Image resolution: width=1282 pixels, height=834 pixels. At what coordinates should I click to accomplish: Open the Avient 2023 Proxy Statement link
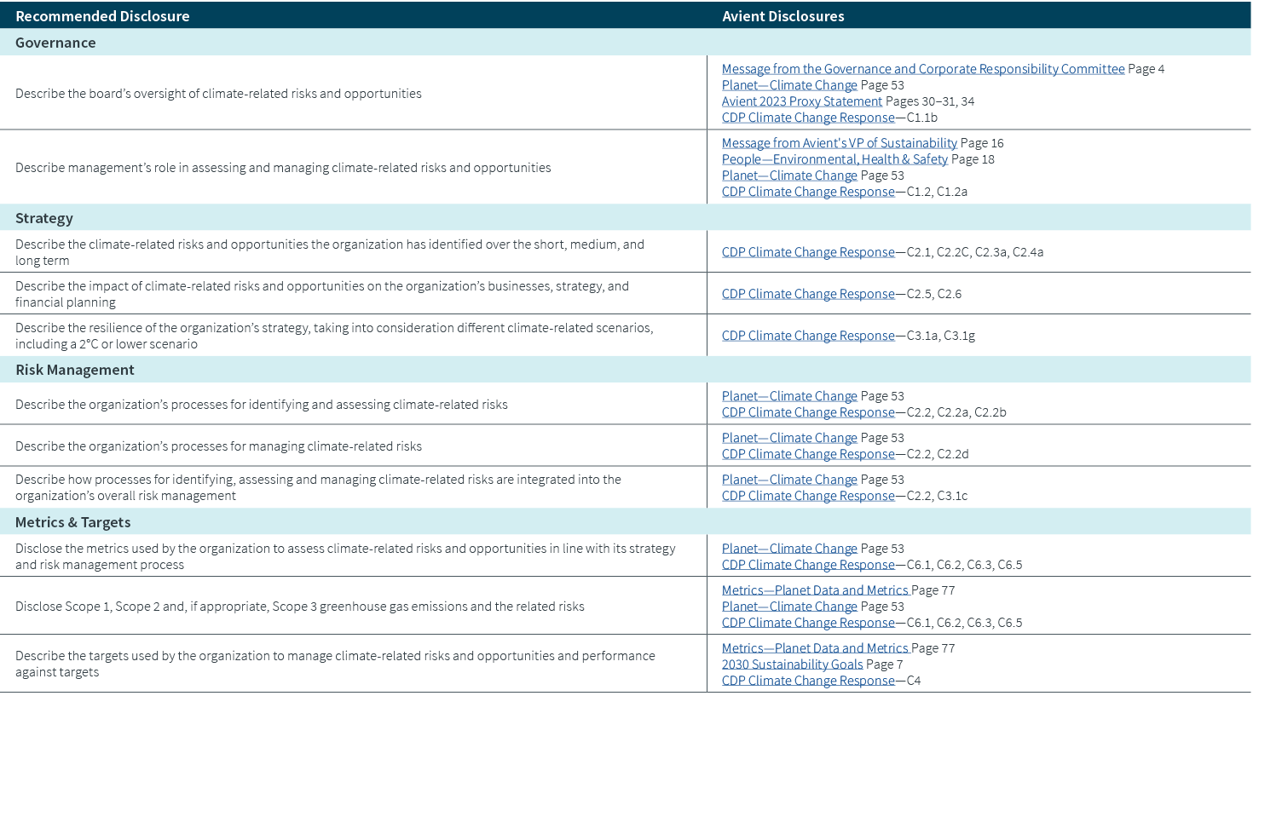click(x=801, y=101)
